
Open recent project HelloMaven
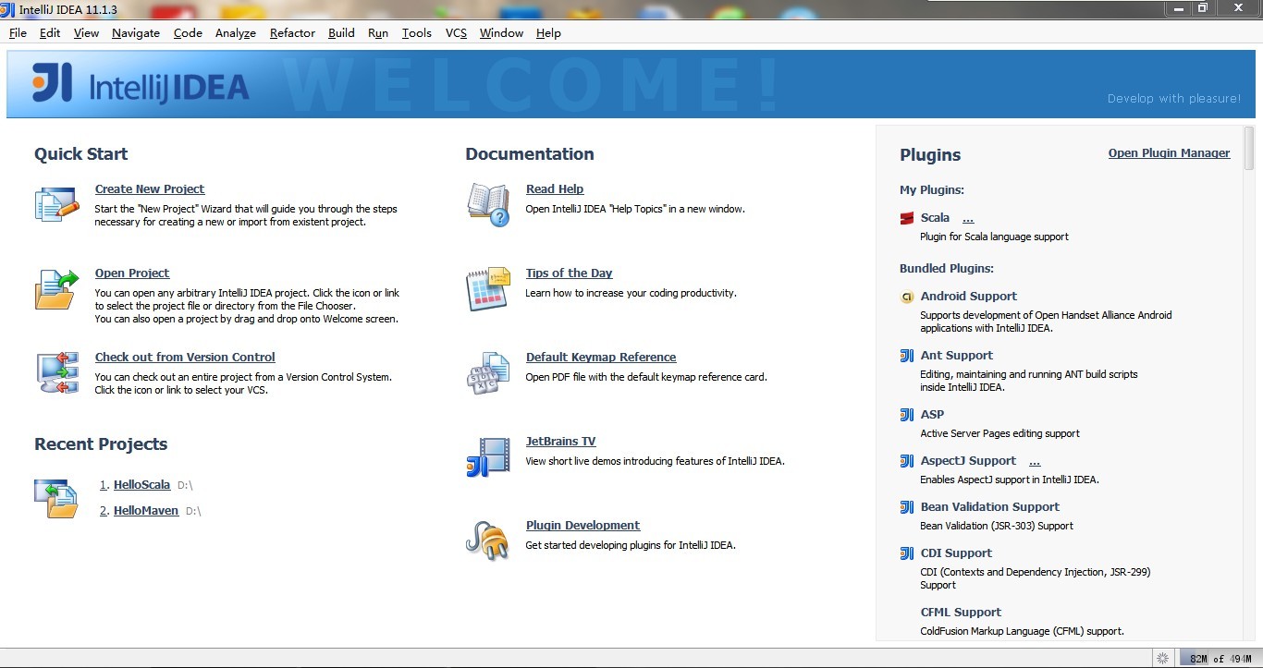tap(146, 511)
